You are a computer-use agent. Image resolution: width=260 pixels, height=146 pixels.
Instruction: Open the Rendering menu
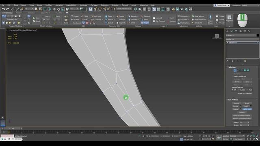point(83,5)
